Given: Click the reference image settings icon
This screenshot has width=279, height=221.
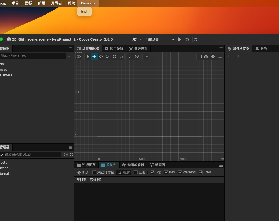Looking at the screenshot, I should pos(220,57).
